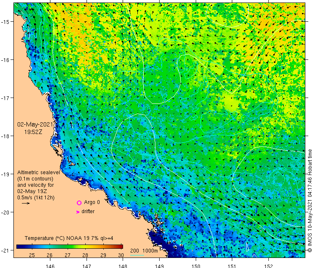The image size is (315, 268).
Task: Click latitude axis label '-16'
Action: point(5,60)
